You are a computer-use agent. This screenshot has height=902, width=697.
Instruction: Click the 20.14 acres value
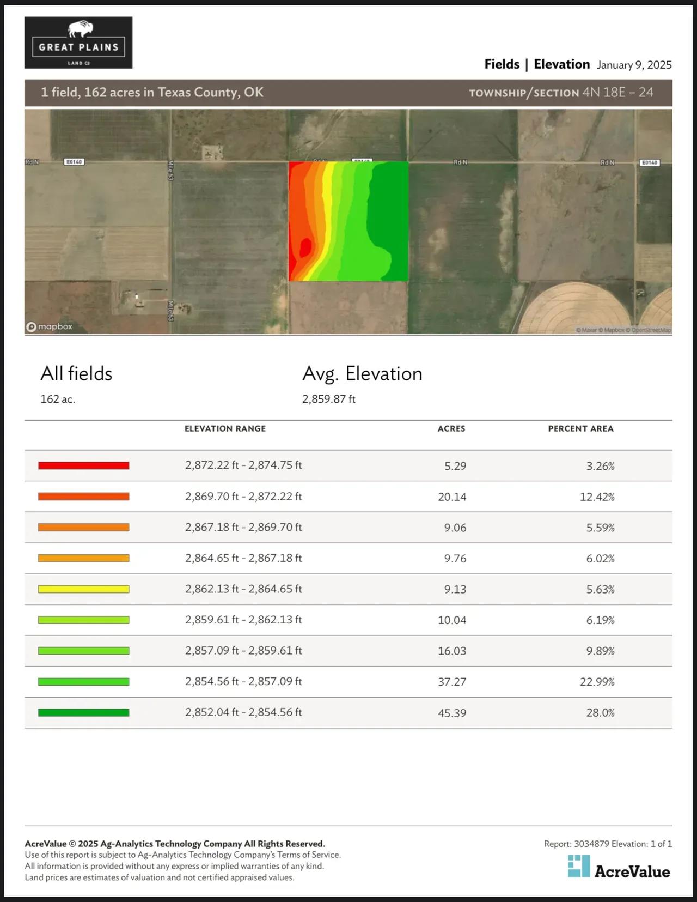pos(452,497)
